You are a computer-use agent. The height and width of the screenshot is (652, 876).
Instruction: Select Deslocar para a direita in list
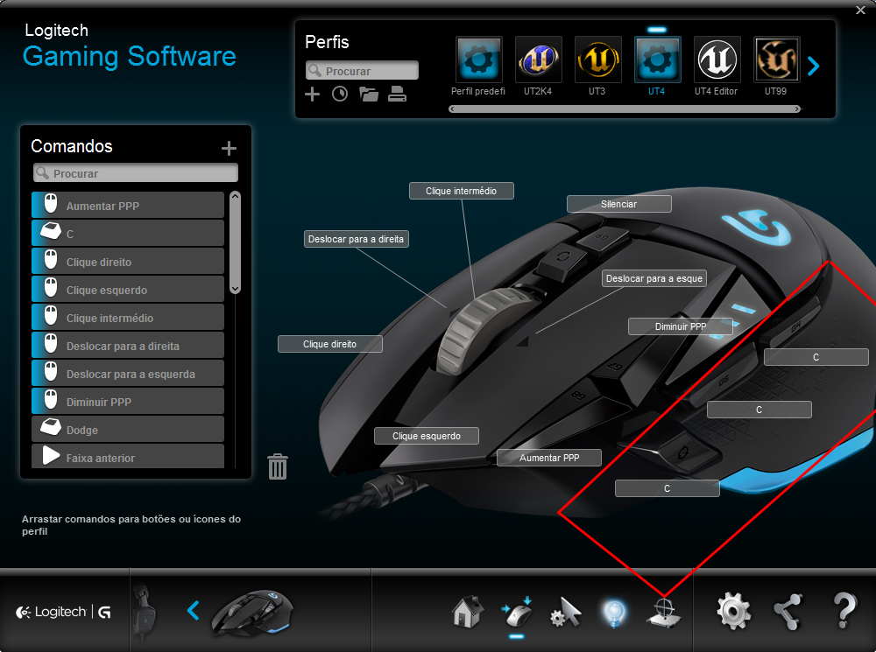[128, 345]
